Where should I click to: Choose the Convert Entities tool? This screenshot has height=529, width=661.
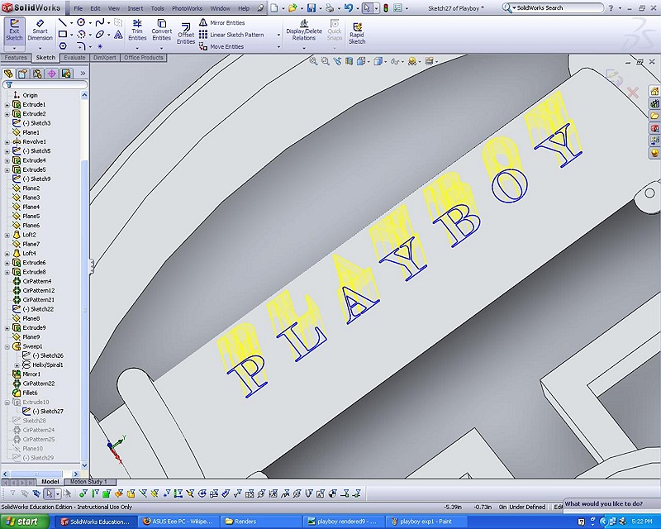[x=161, y=31]
